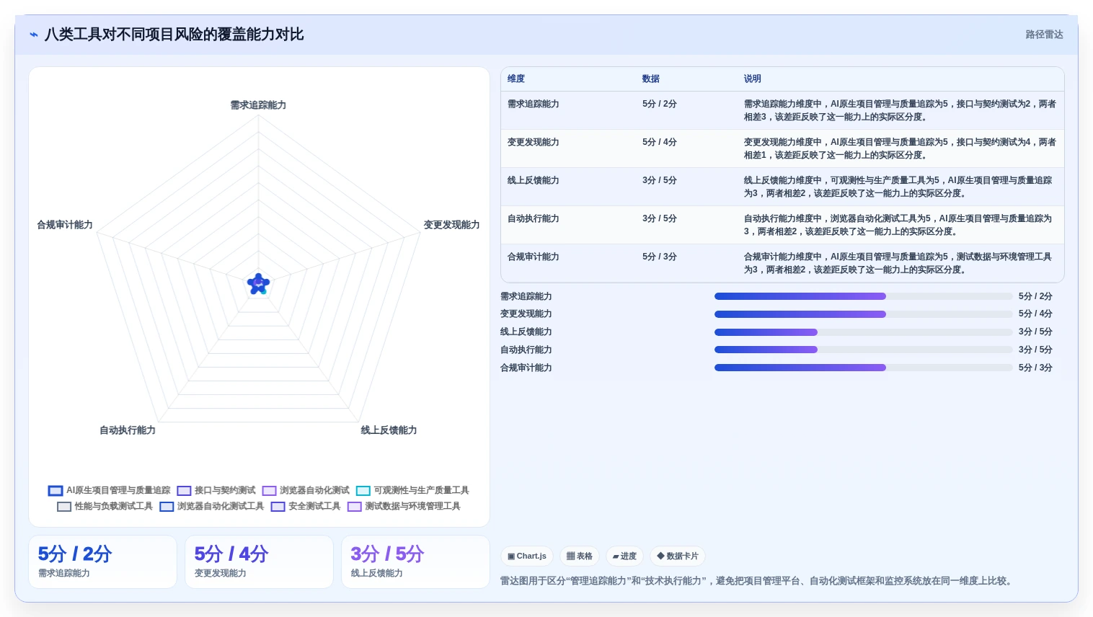Click the 数据卡片 chip
The image size is (1093, 617).
[678, 556]
